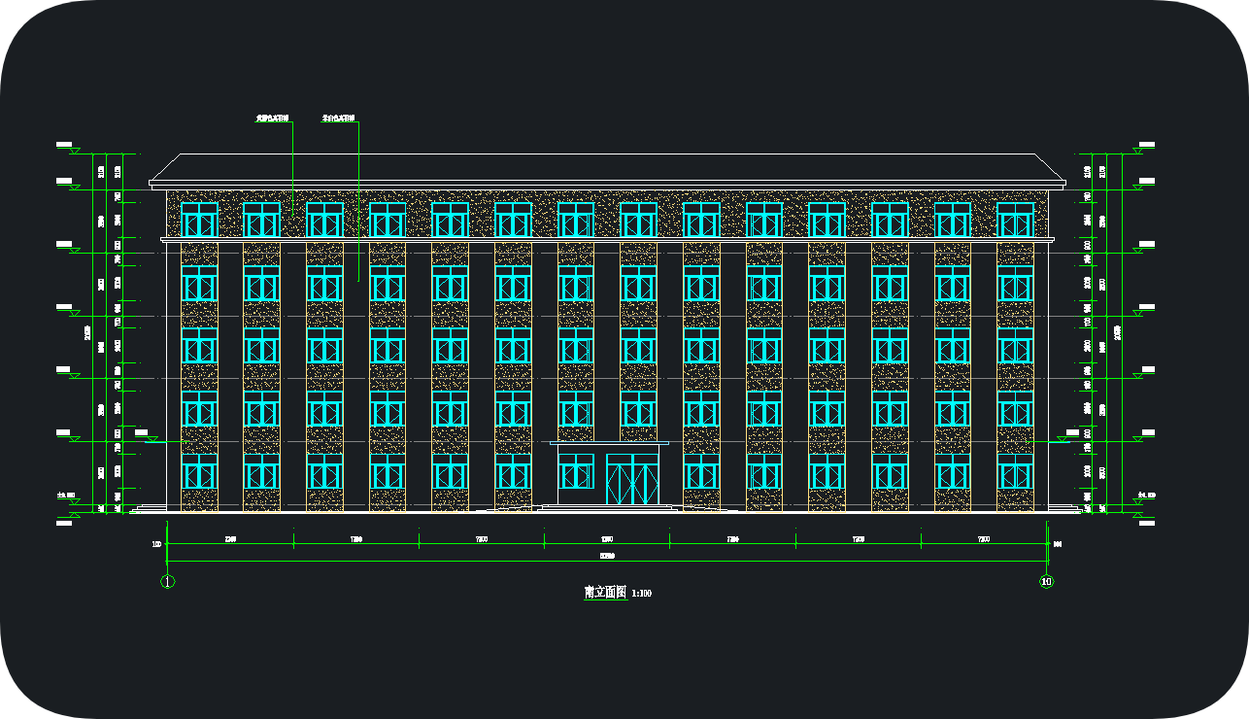The image size is (1249, 719).
Task: Click the axis bubble numbered 10
Action: 1046,582
